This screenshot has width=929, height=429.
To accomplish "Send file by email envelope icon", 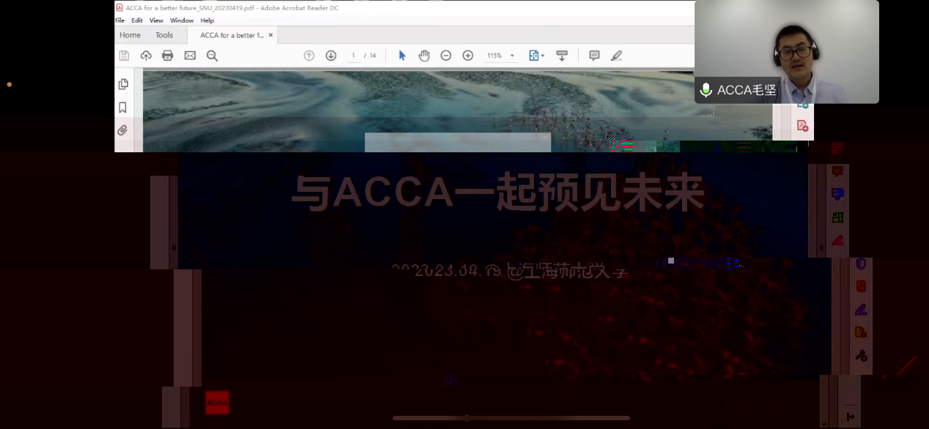I will 190,56.
